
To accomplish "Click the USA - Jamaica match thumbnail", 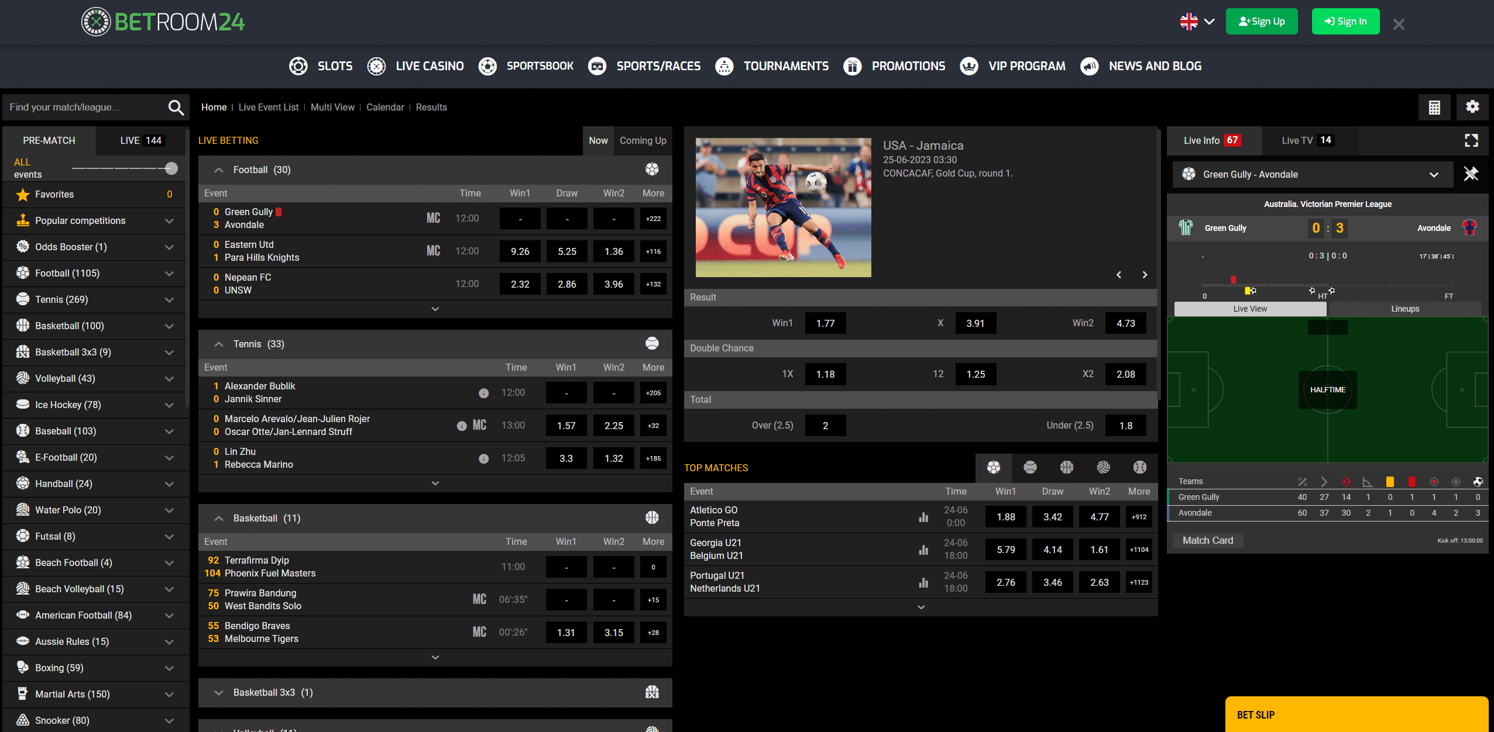I will [x=783, y=208].
